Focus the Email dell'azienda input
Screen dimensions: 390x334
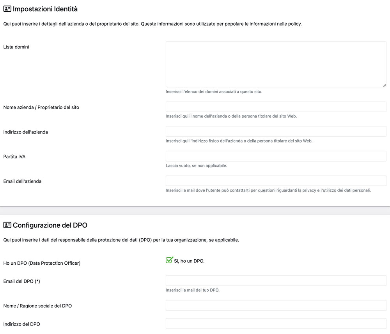coord(276,181)
